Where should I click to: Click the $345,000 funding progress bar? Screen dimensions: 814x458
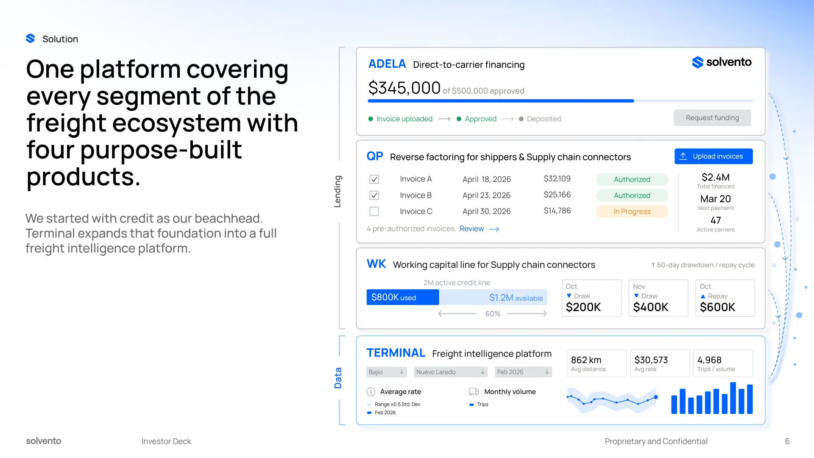point(560,101)
